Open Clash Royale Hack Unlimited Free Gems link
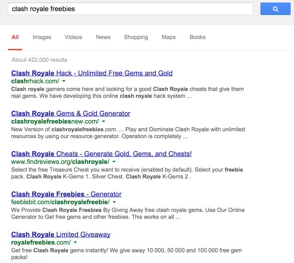The image size is (294, 263). point(92,73)
